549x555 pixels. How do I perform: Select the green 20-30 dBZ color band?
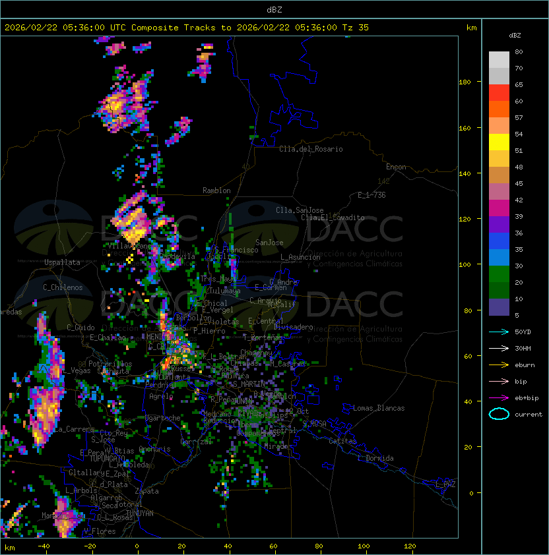click(x=499, y=274)
